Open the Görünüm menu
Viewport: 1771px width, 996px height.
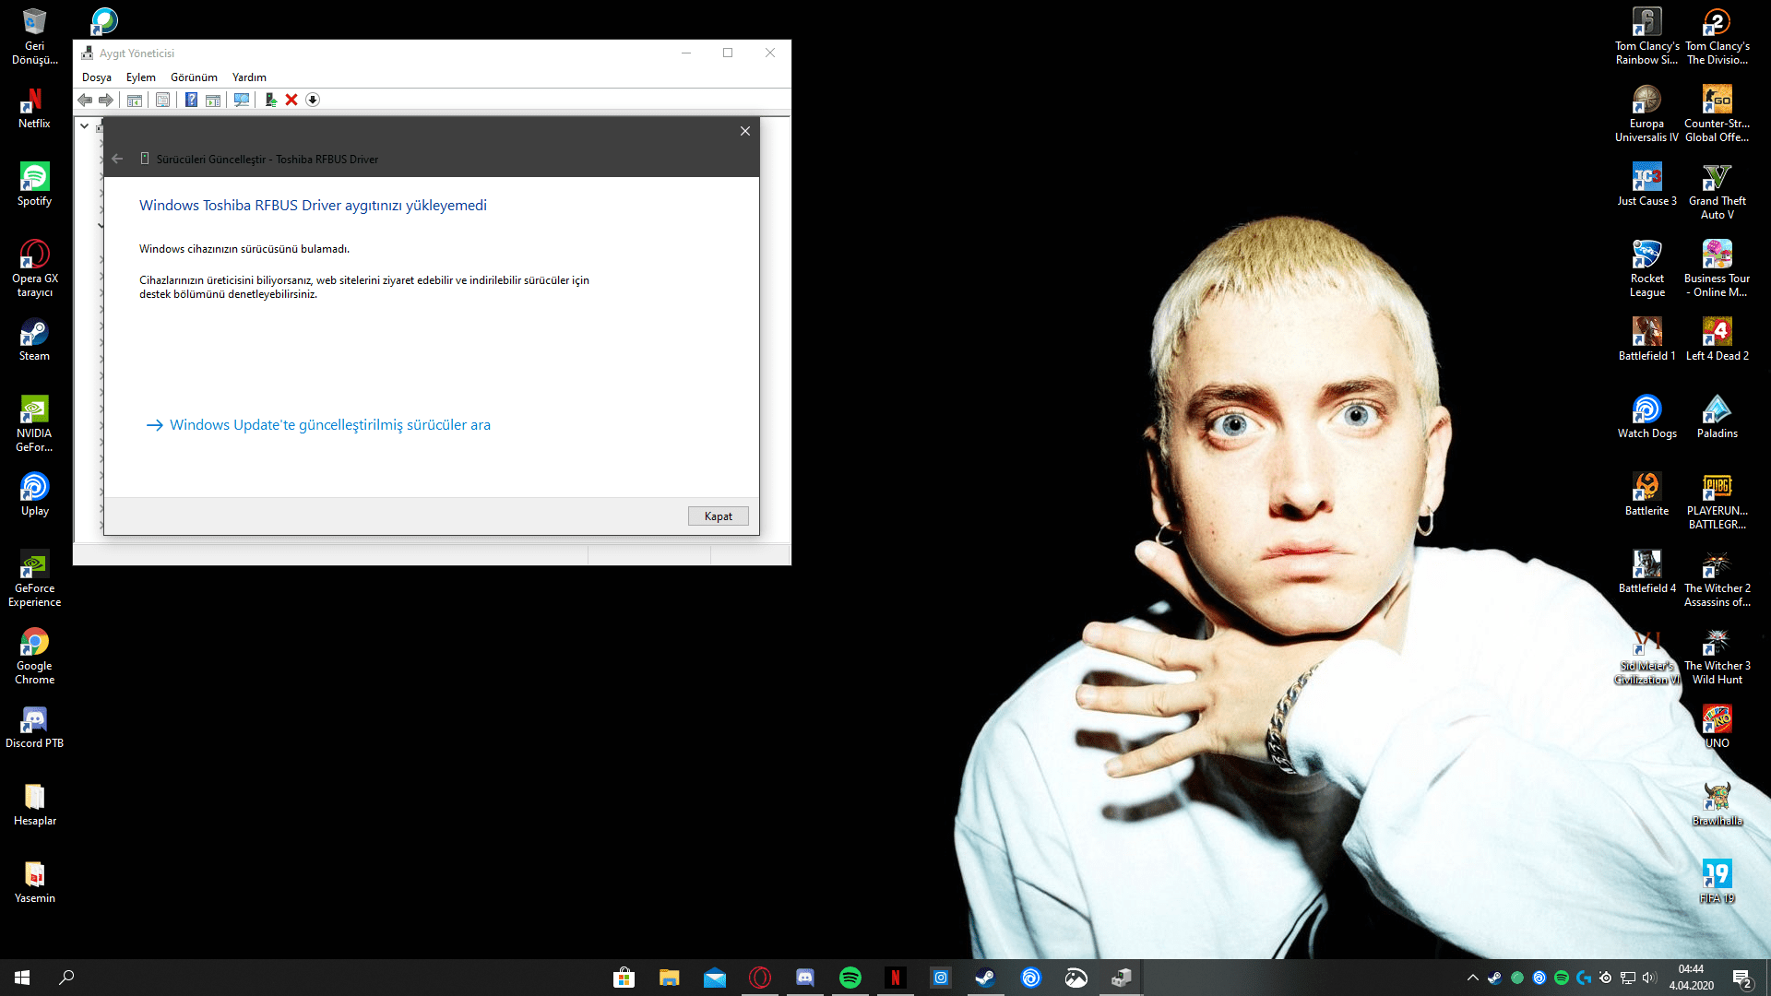(x=194, y=77)
